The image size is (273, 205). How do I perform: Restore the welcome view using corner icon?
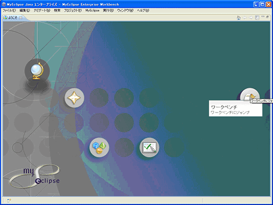pyautogui.click(x=267, y=17)
